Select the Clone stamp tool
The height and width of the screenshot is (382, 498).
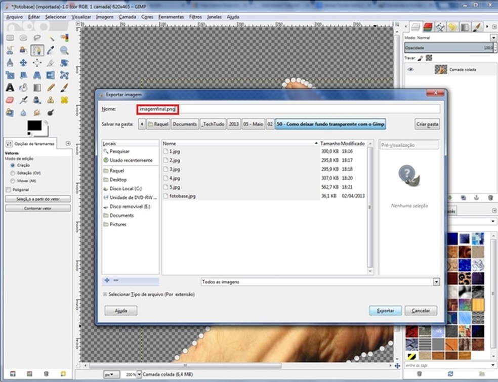pos(51,100)
